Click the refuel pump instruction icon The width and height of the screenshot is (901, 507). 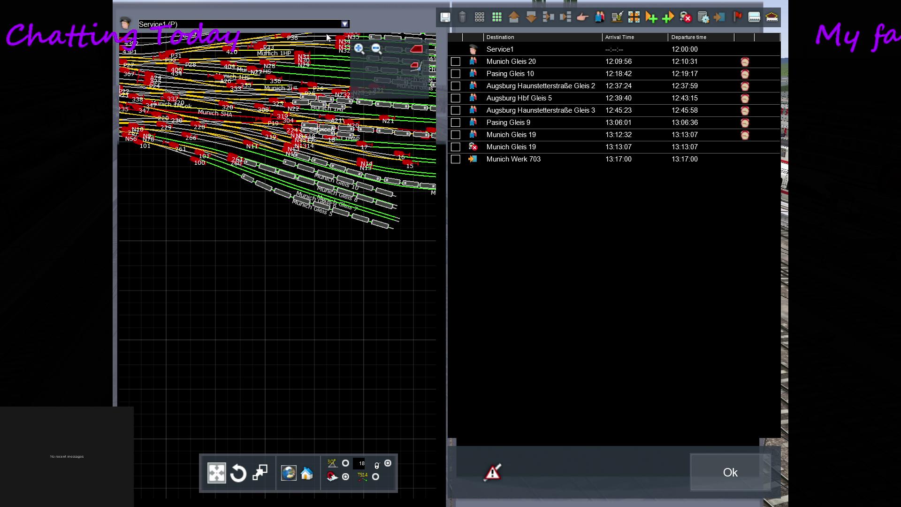point(617,17)
